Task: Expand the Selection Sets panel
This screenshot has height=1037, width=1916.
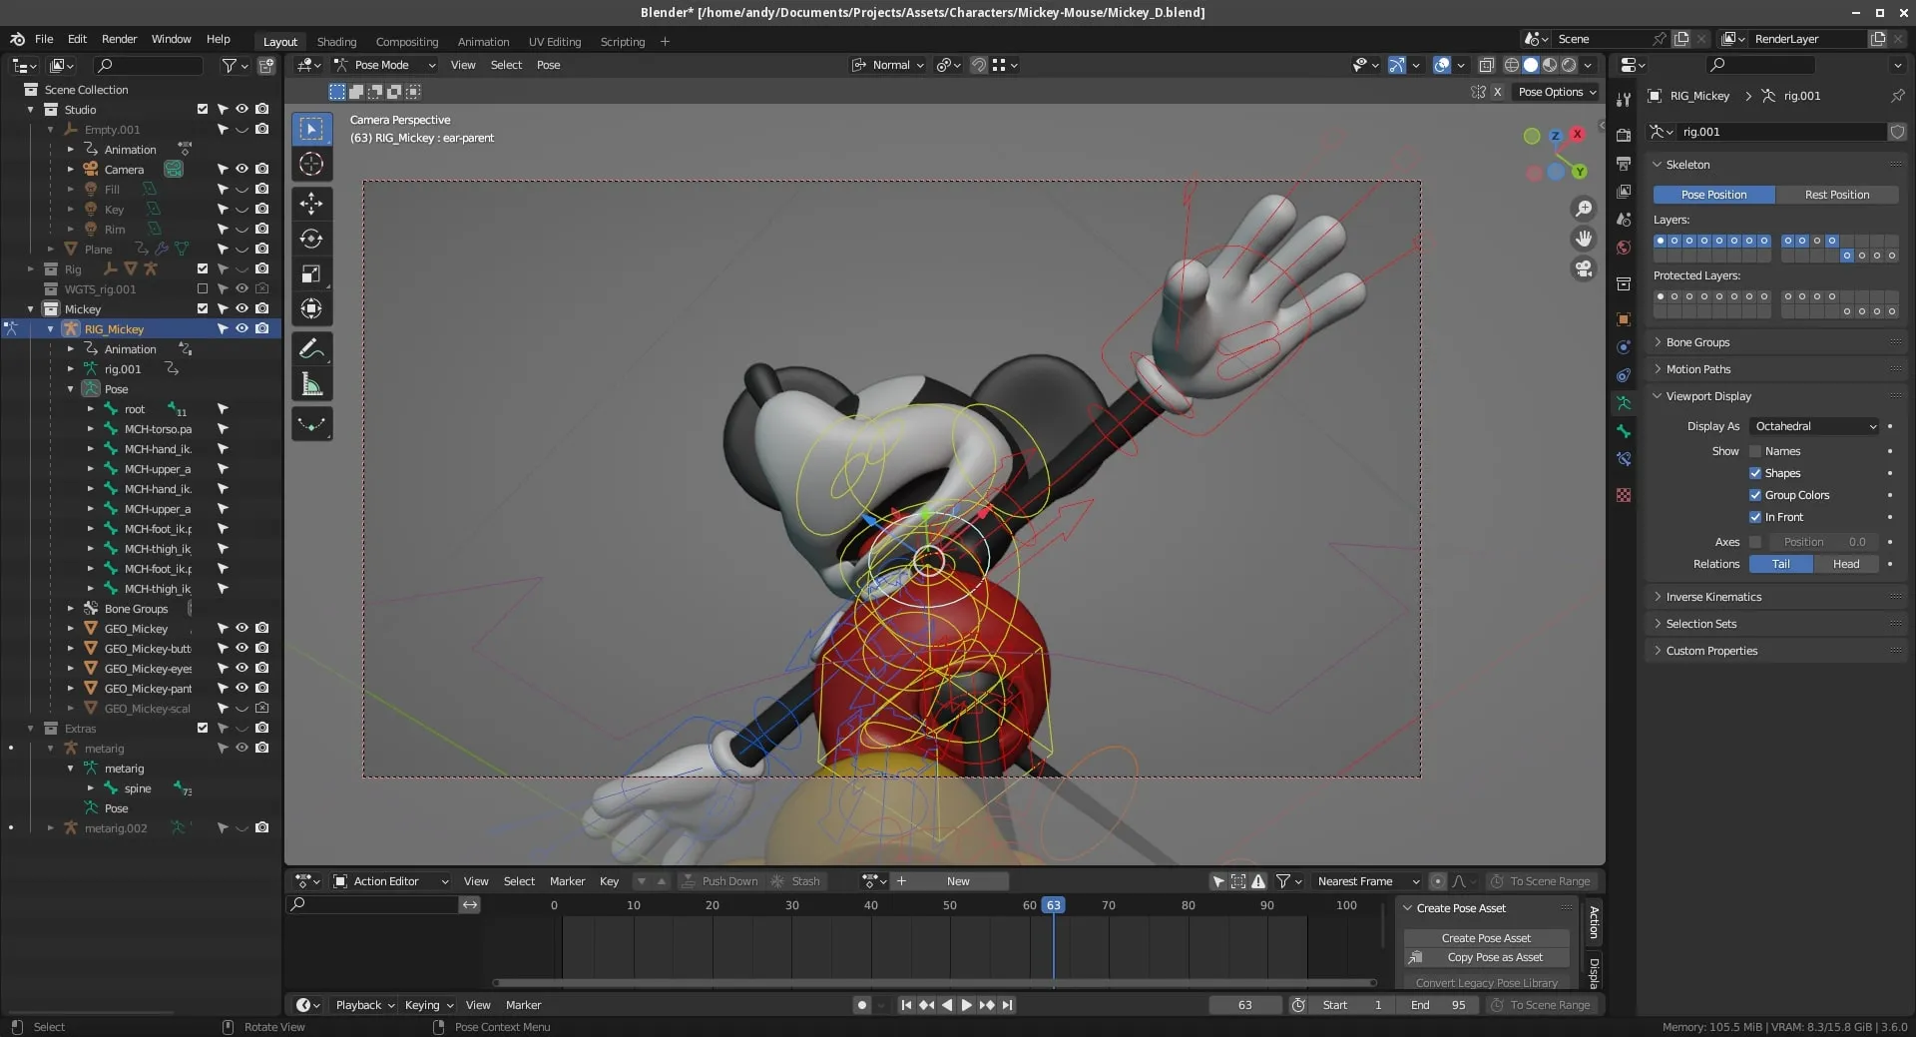Action: (x=1700, y=624)
